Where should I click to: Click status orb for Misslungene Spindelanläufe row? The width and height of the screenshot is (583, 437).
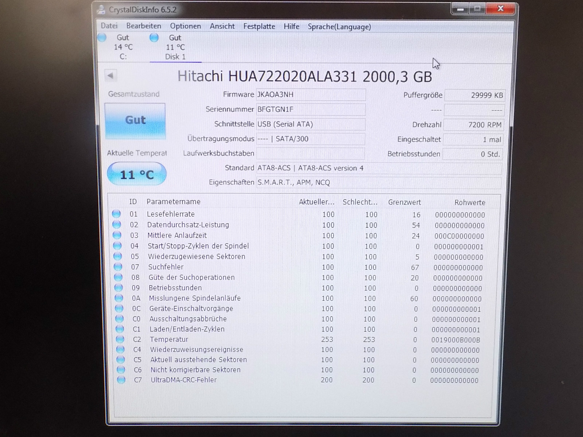tap(119, 298)
